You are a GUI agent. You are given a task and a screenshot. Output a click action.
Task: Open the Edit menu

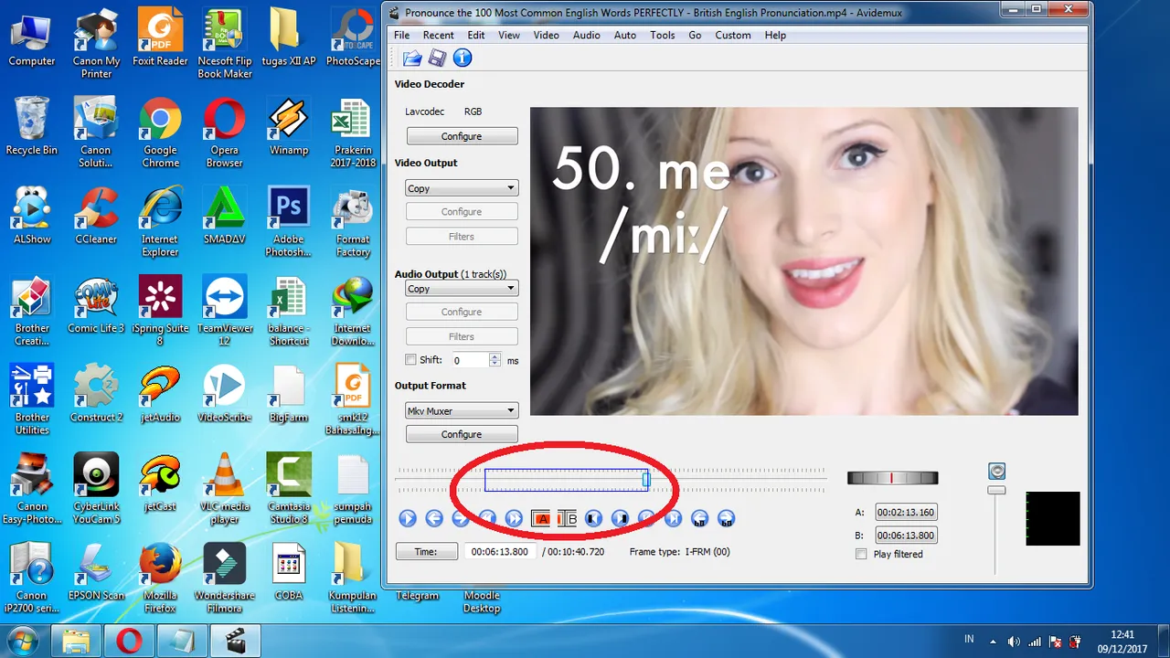[476, 35]
